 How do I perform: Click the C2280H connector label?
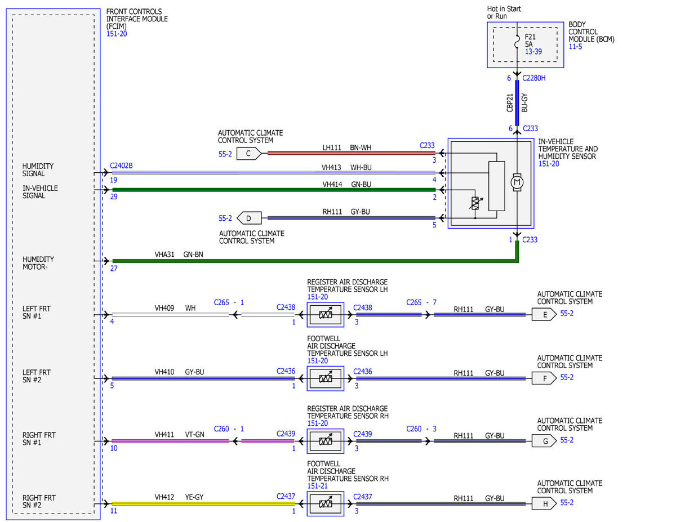(x=534, y=78)
